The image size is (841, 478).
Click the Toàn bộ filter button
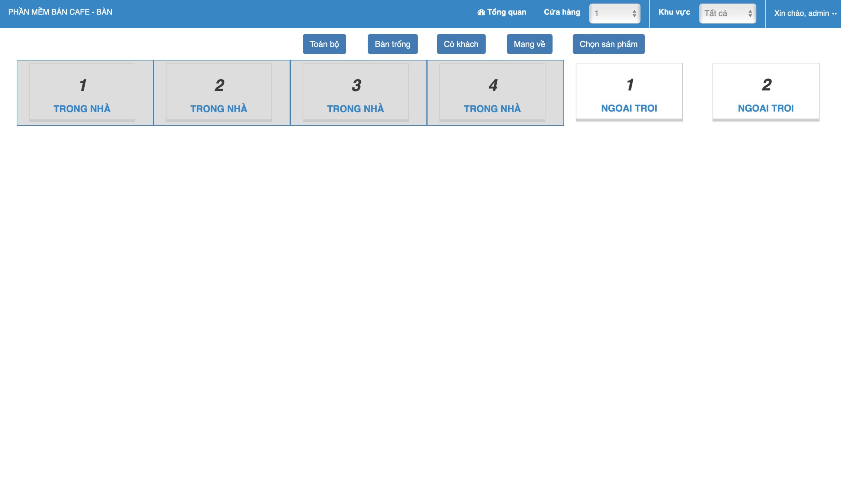324,44
